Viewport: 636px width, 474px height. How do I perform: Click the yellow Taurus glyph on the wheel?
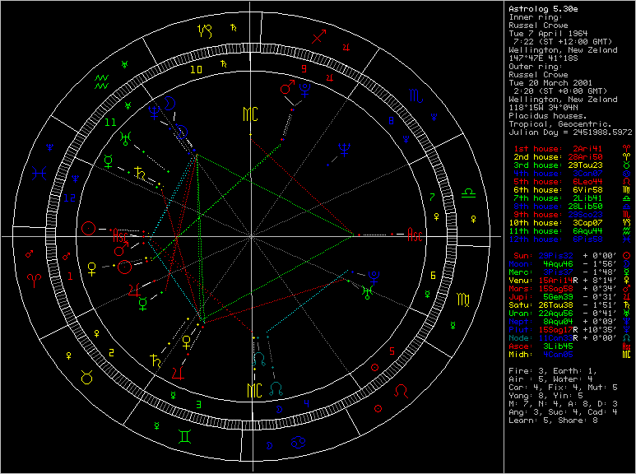pos(86,377)
